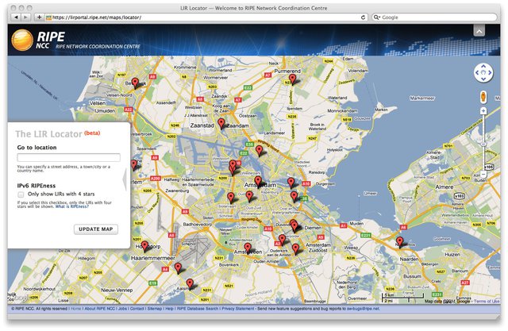Viewport: 508px width, 331px height.
Task: Select the map pin at Zaandam
Action: 221,124
